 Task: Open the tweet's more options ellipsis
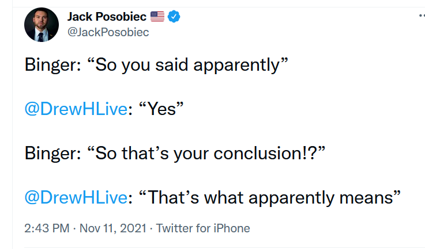click(x=422, y=16)
